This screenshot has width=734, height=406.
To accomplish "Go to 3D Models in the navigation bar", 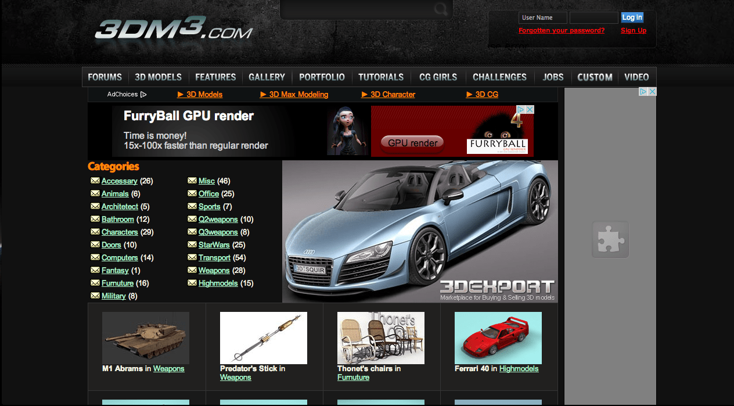I will click(x=159, y=77).
